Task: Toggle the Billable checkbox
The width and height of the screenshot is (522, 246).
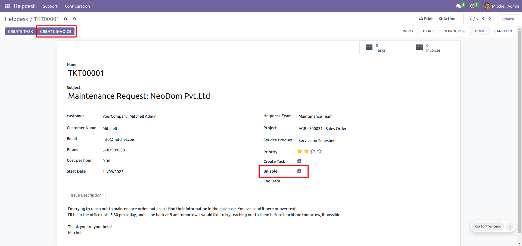Action: (x=299, y=171)
